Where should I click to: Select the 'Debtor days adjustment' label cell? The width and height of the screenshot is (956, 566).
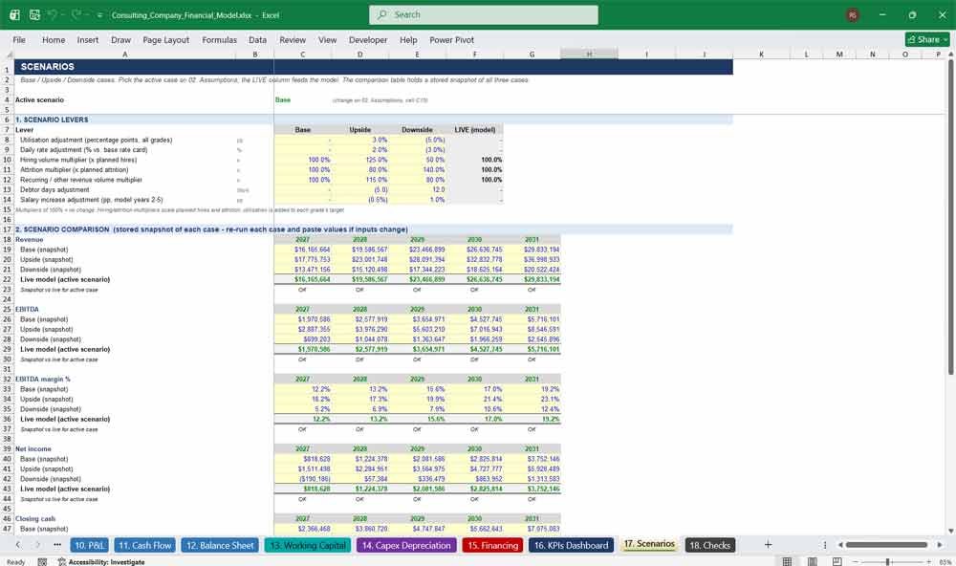point(124,189)
